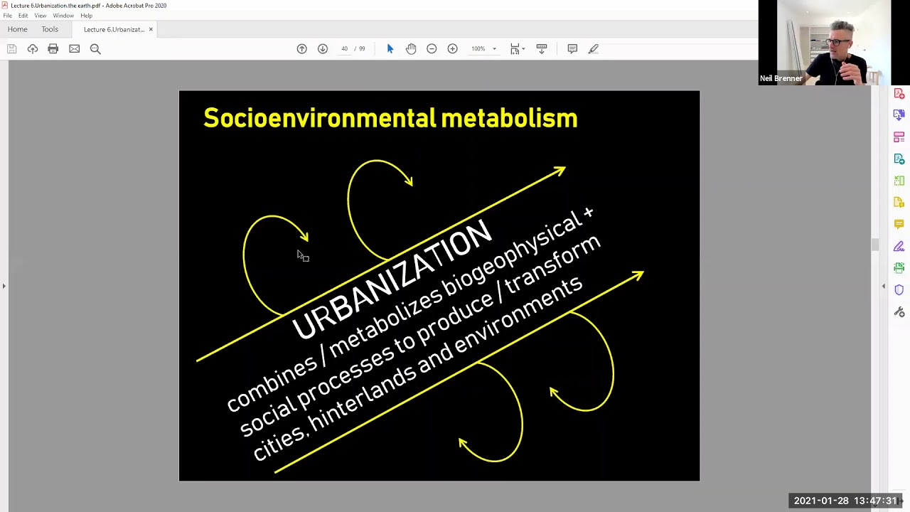Click the scrolling mode keyboard icon
The image size is (910, 512).
click(x=542, y=48)
